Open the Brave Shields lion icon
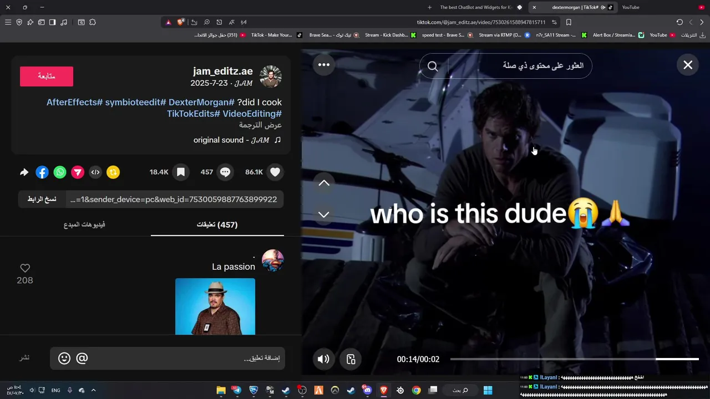 [x=181, y=22]
